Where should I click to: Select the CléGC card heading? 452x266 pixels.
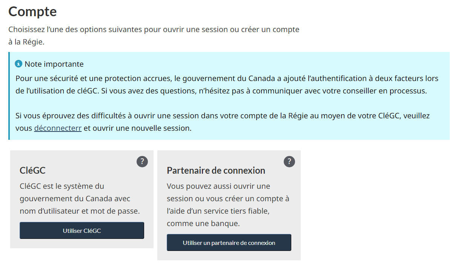[x=32, y=170]
